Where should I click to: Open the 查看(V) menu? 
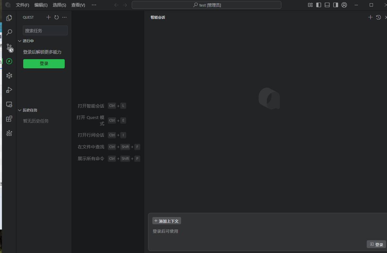coord(78,5)
